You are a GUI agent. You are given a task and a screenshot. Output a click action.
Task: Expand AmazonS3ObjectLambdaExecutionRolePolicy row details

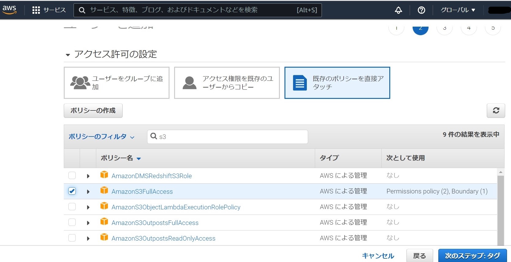(88, 207)
